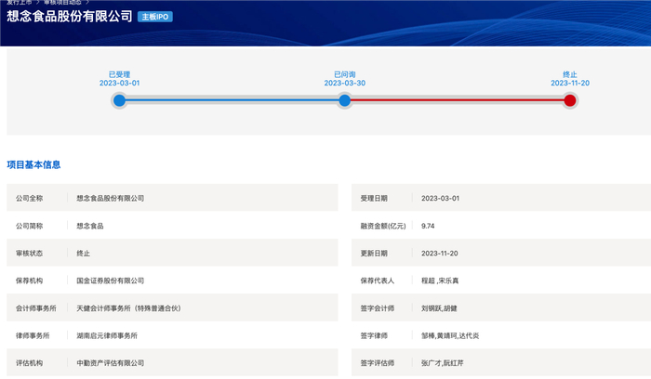651x379 pixels.
Task: Click the 审核状态 label cell
Action: 29,254
